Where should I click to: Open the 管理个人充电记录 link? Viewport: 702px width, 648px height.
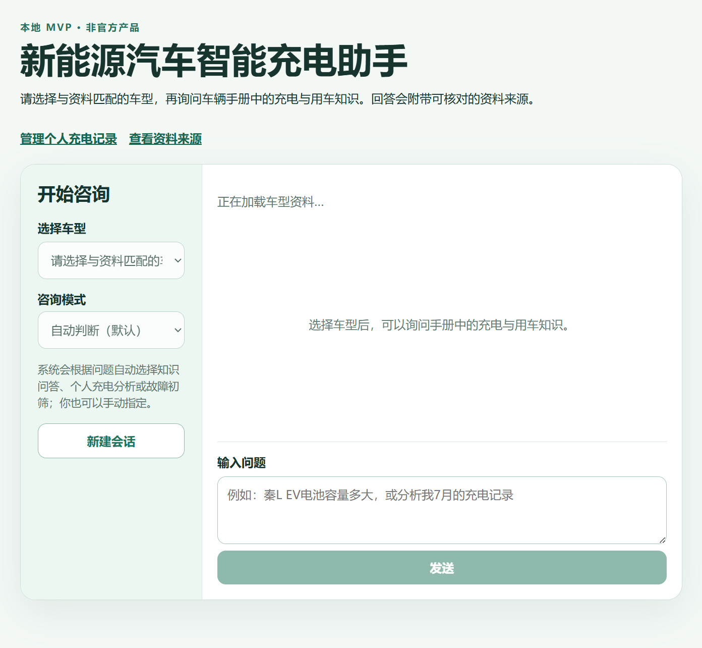(x=69, y=139)
